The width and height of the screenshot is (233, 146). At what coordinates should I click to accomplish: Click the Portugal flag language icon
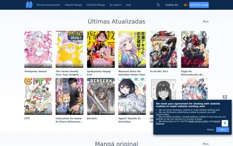[x=186, y=5]
